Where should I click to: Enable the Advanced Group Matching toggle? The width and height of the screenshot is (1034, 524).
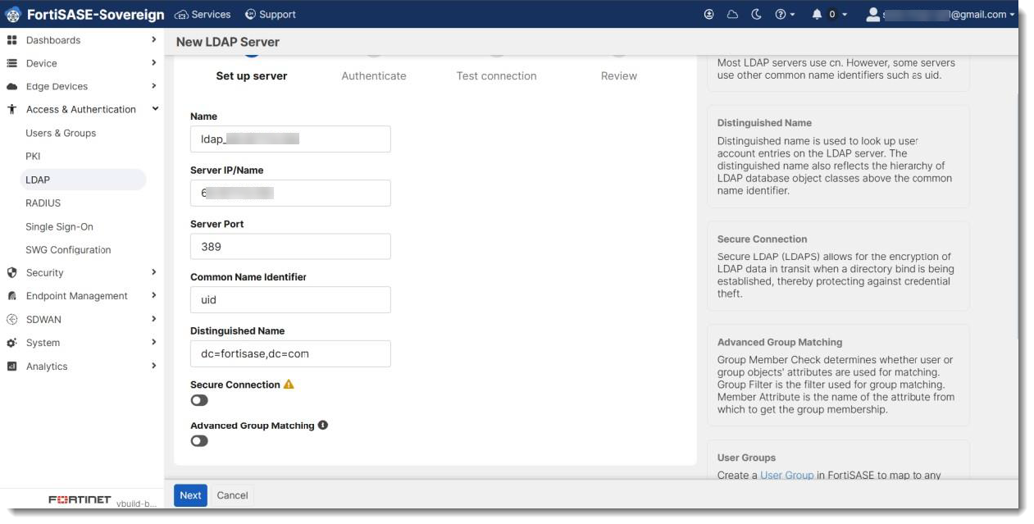199,440
